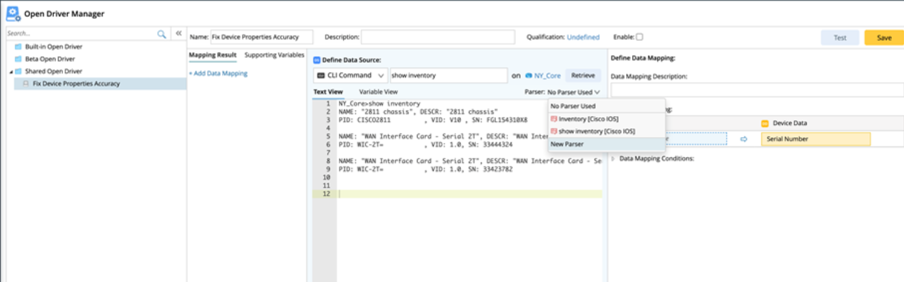Click the NY_Core device icon
Screen dimensions: 904x282
pos(528,76)
